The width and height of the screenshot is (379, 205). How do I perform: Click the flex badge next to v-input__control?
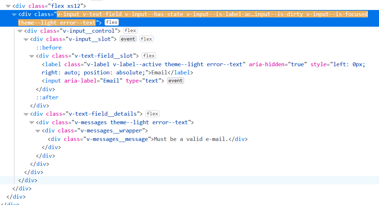(x=130, y=30)
